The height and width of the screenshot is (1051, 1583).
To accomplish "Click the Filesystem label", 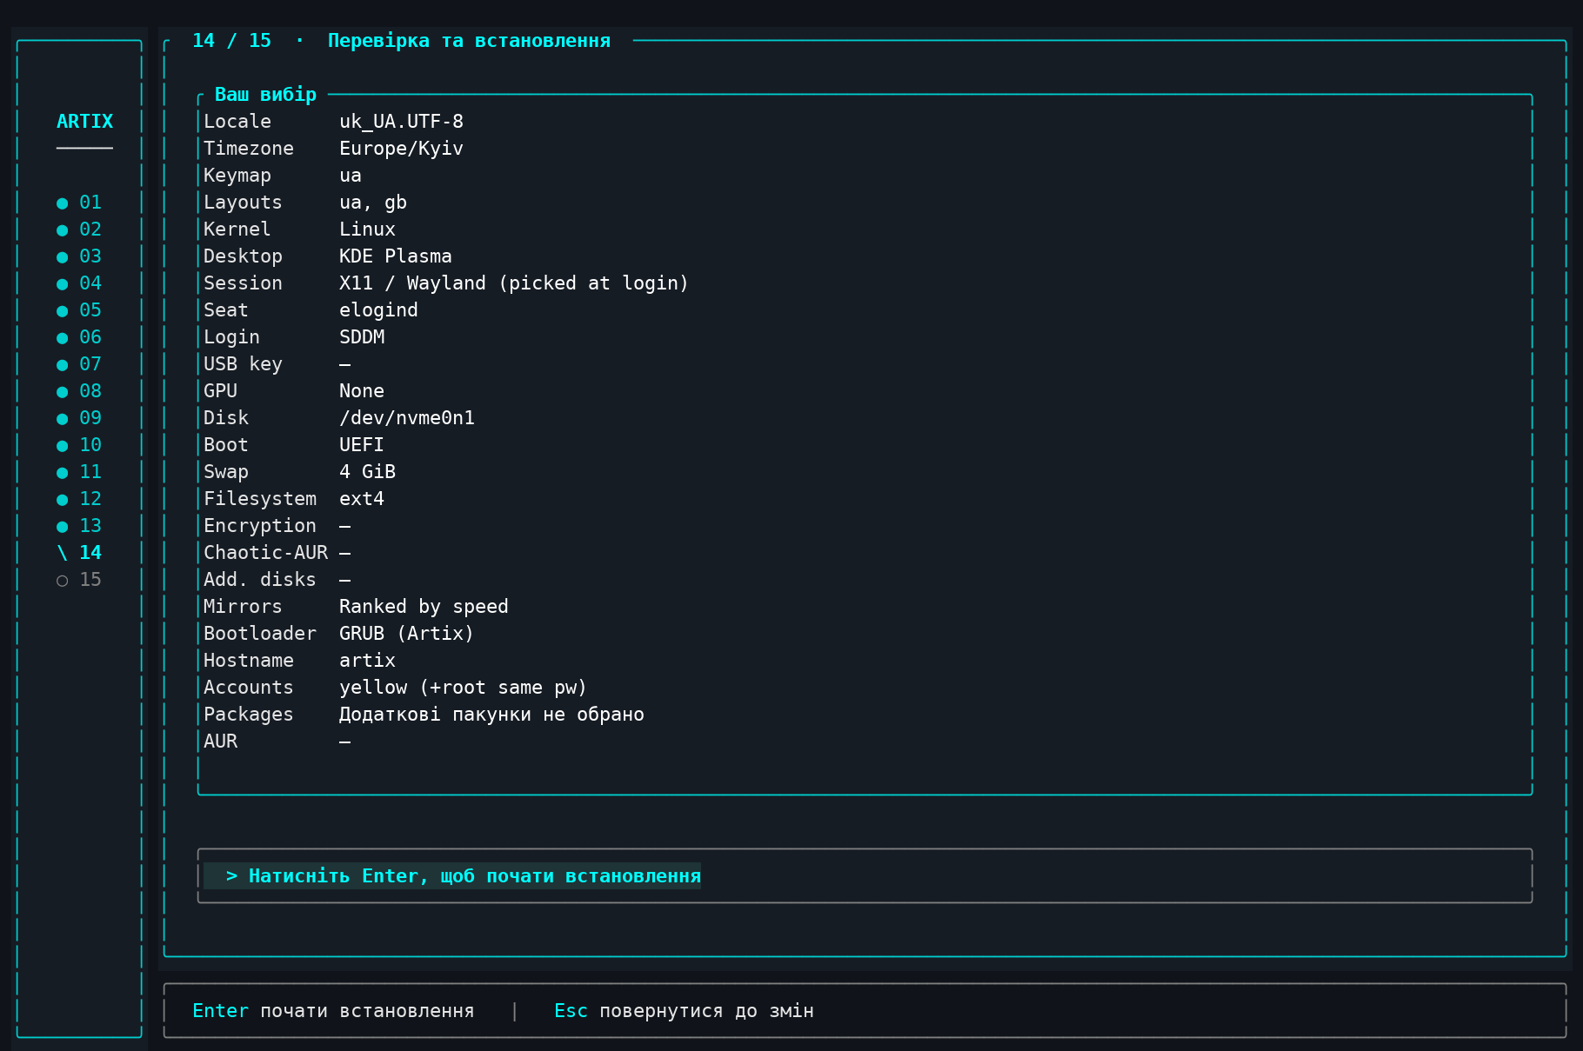I will [x=260, y=499].
